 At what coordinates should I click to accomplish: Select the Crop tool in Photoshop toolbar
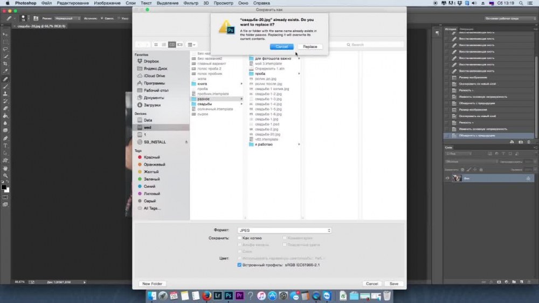(x=5, y=64)
